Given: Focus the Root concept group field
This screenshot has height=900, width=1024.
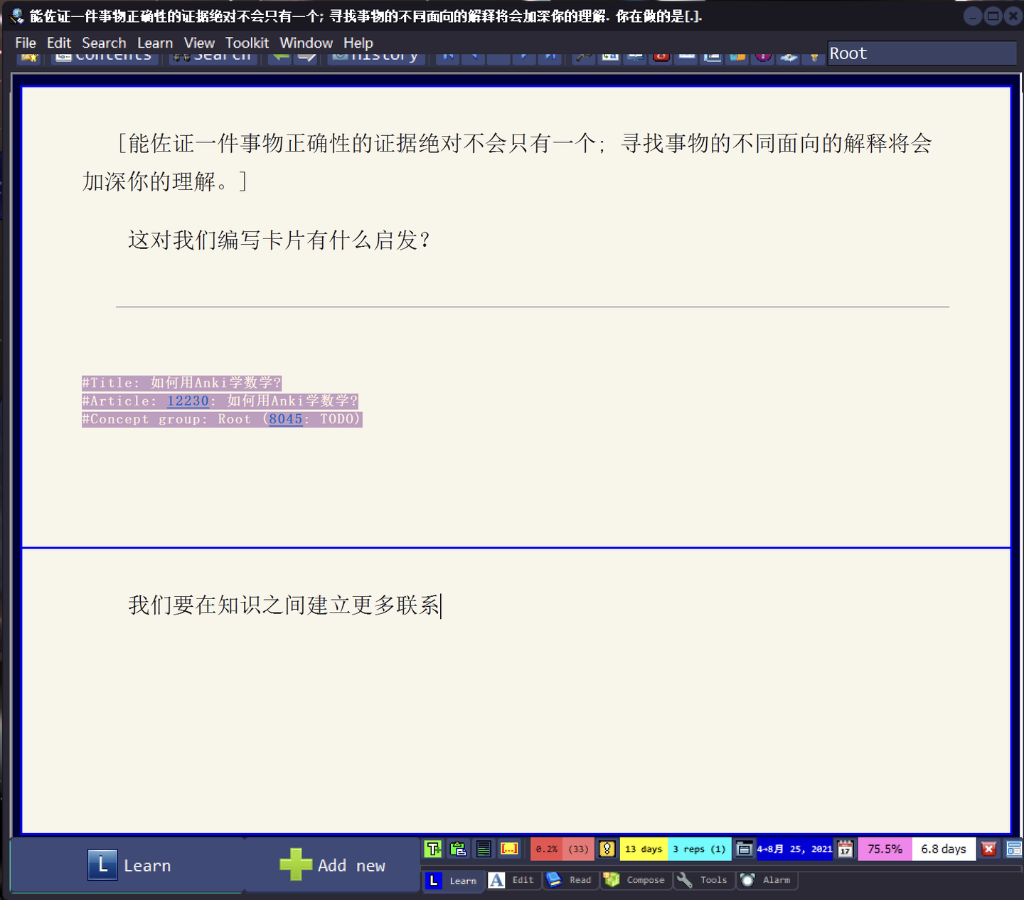Looking at the screenshot, I should point(922,53).
